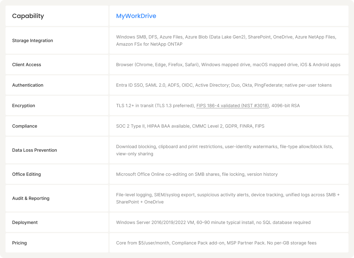Image resolution: width=354 pixels, height=258 pixels.
Task: Select the Office Editing row label
Action: tap(27, 174)
